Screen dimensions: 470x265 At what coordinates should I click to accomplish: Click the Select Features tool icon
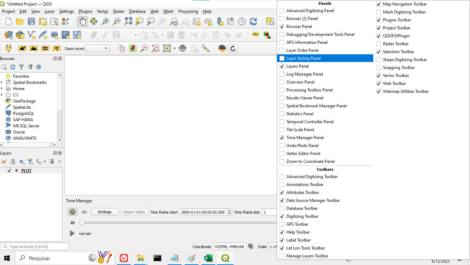pyautogui.click(x=270, y=21)
